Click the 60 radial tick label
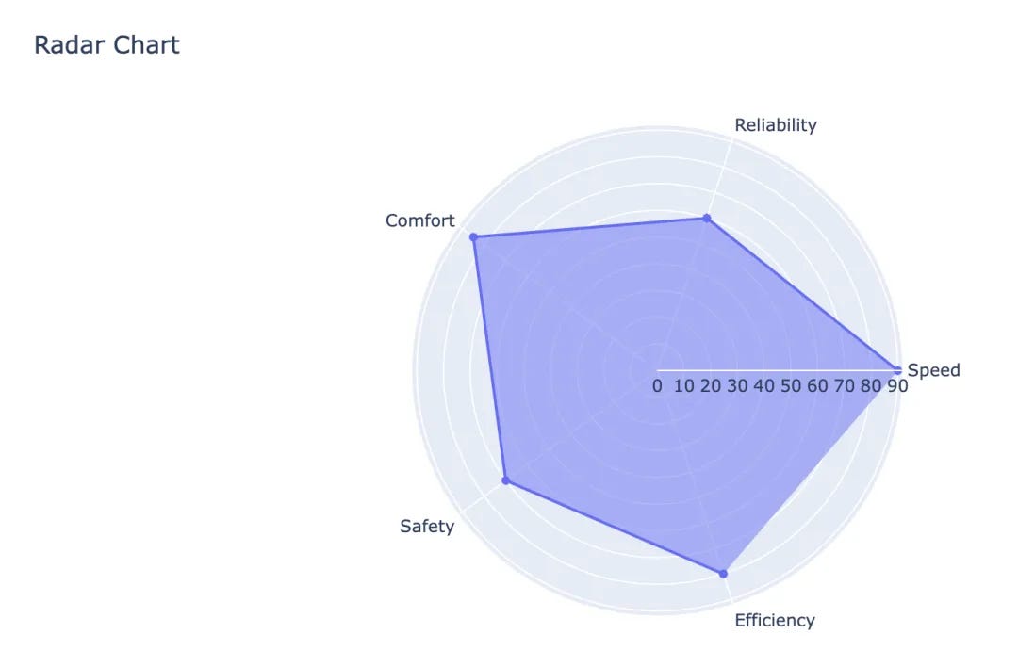The width and height of the screenshot is (1018, 667). (817, 386)
